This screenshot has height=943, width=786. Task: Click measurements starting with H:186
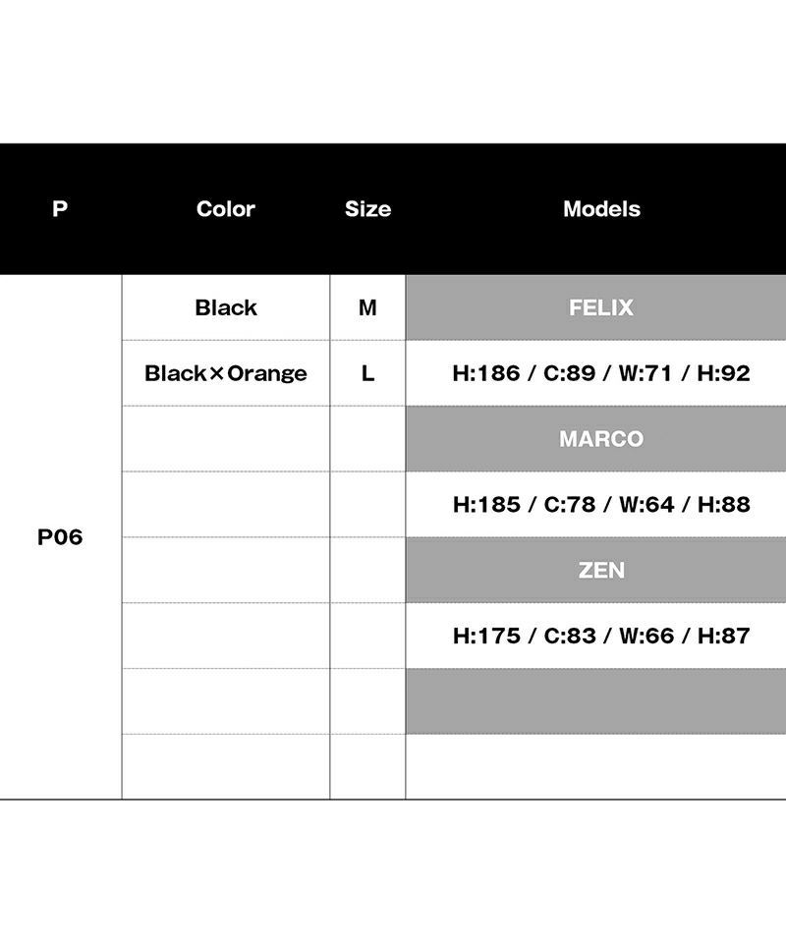pyautogui.click(x=601, y=373)
